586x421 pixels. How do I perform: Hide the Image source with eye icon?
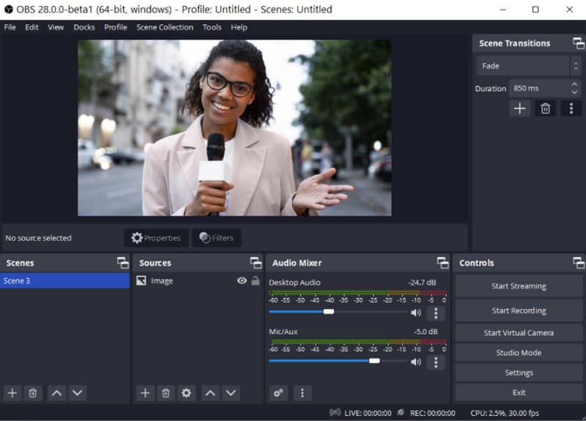coord(242,280)
